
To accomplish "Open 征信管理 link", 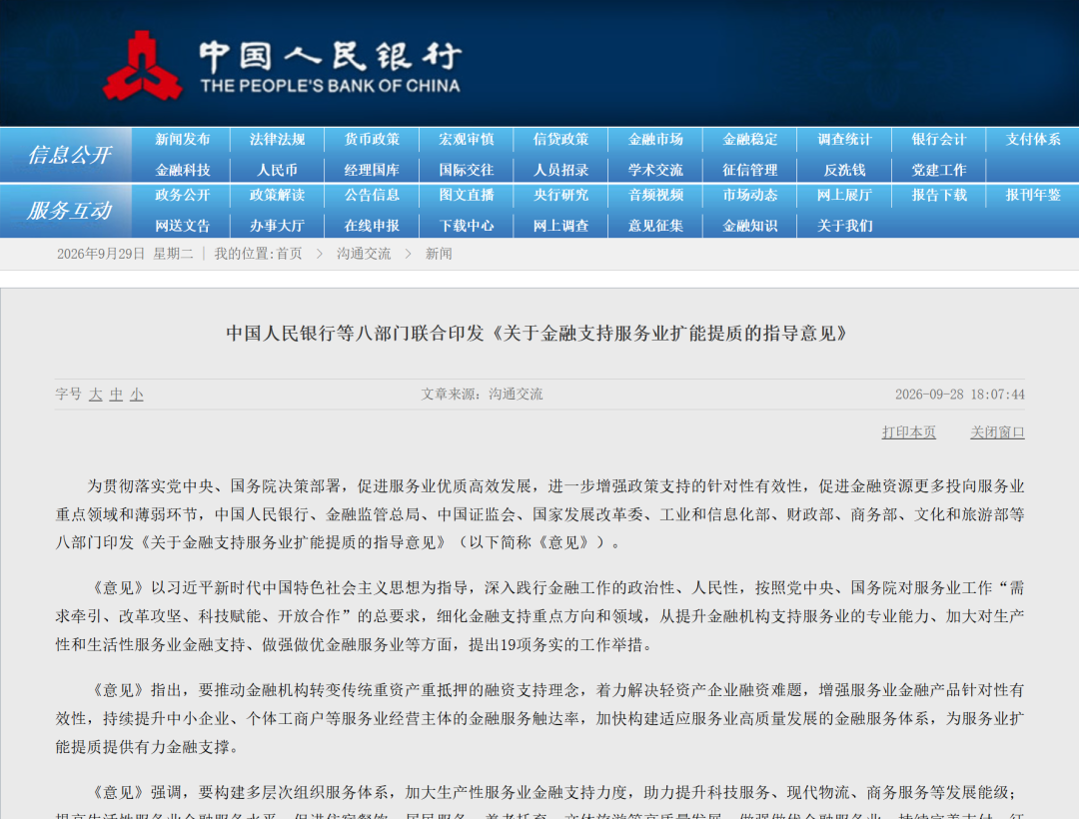I will (x=750, y=170).
